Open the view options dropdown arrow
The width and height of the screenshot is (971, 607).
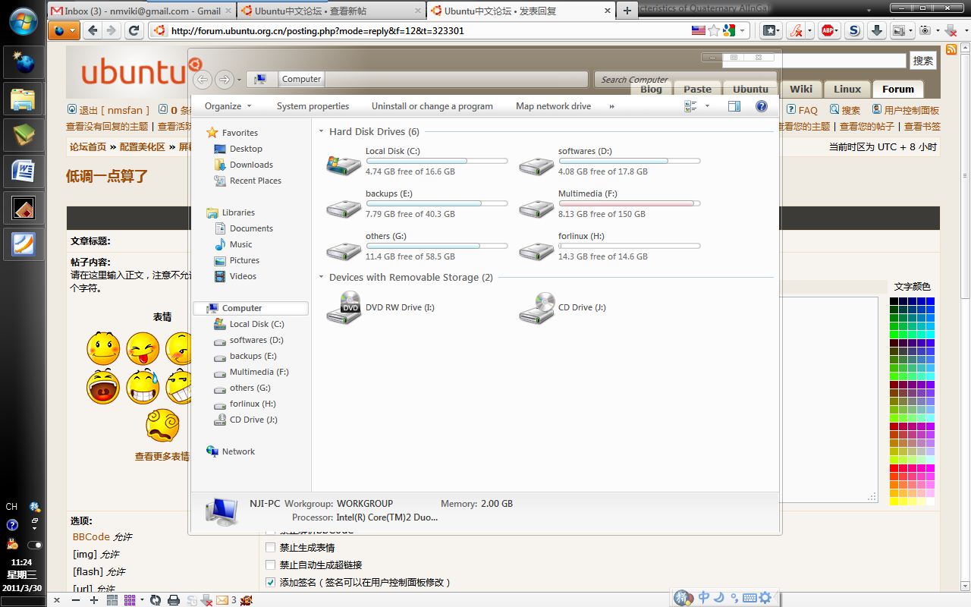tap(708, 106)
